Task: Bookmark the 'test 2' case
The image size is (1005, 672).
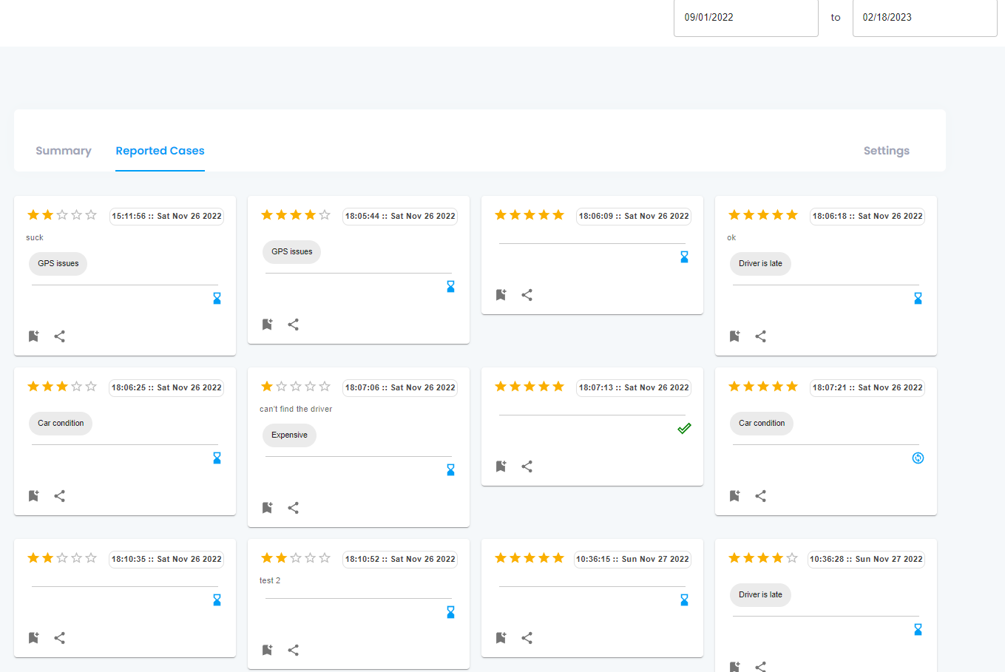Action: tap(267, 650)
